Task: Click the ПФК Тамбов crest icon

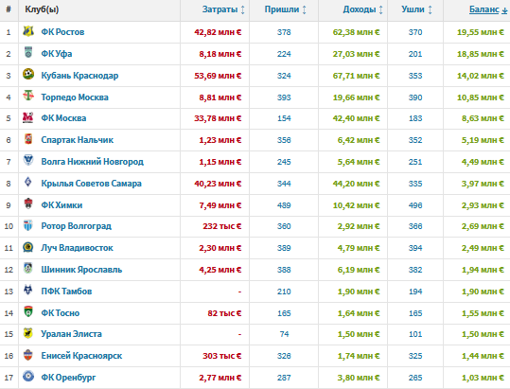Action: [x=28, y=290]
